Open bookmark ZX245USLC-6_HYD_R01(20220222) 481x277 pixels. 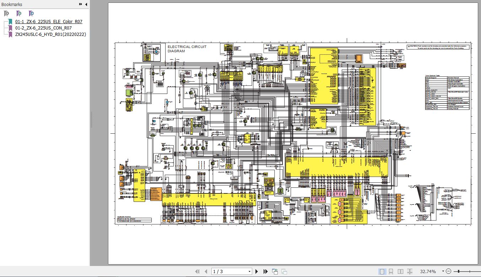pos(50,34)
